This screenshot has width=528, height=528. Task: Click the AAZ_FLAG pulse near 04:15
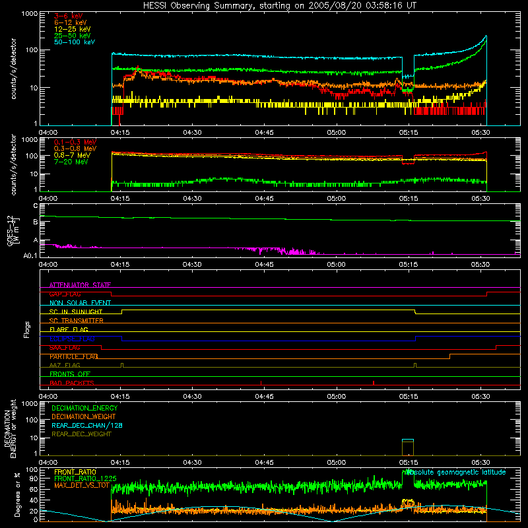coord(122,365)
